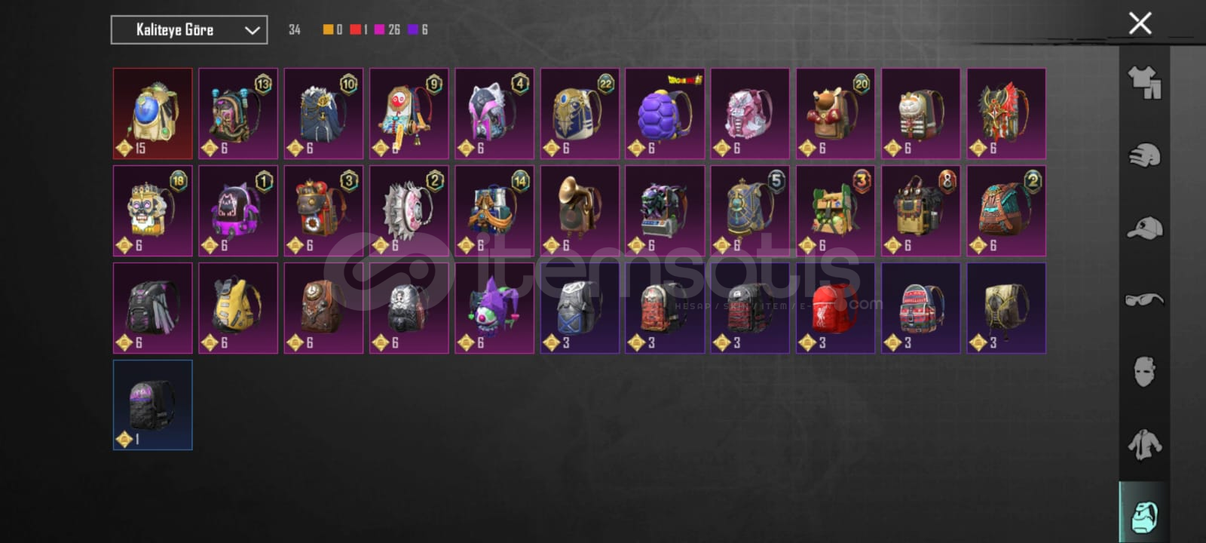Select the yellow and black backpack
The width and height of the screenshot is (1206, 543).
(x=238, y=308)
